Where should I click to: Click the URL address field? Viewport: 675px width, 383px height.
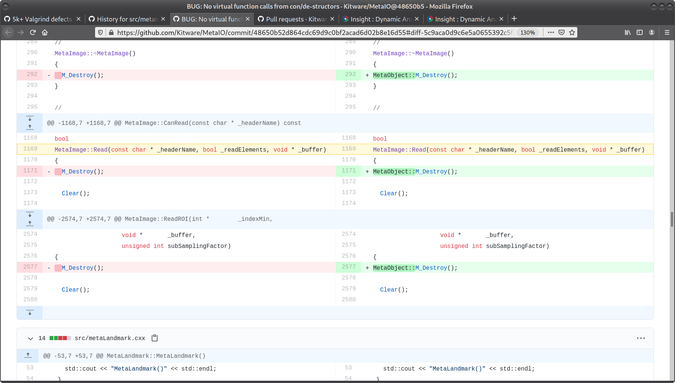[316, 33]
